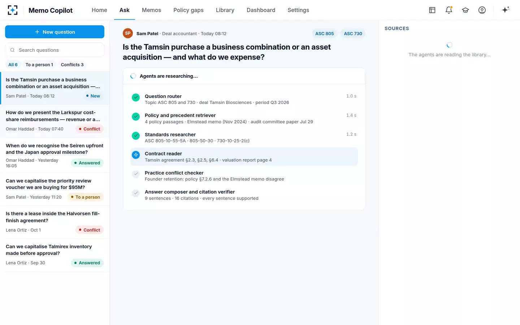Focus the Search questions field
The width and height of the screenshot is (520, 325).
click(x=55, y=50)
